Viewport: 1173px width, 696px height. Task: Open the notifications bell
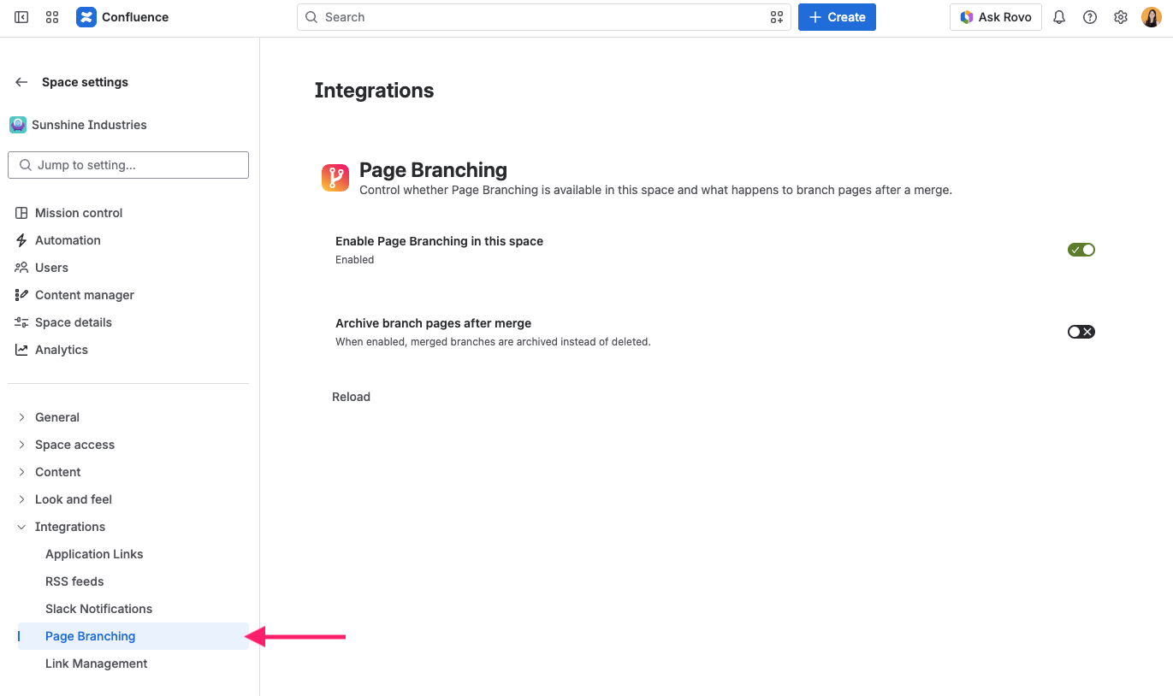click(x=1059, y=17)
